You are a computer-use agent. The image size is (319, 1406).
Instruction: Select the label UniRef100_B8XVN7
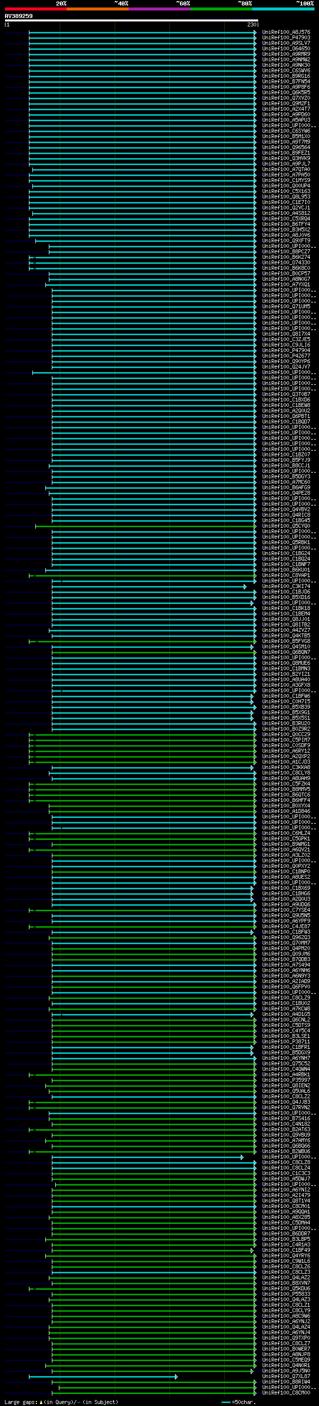tap(286, 1283)
